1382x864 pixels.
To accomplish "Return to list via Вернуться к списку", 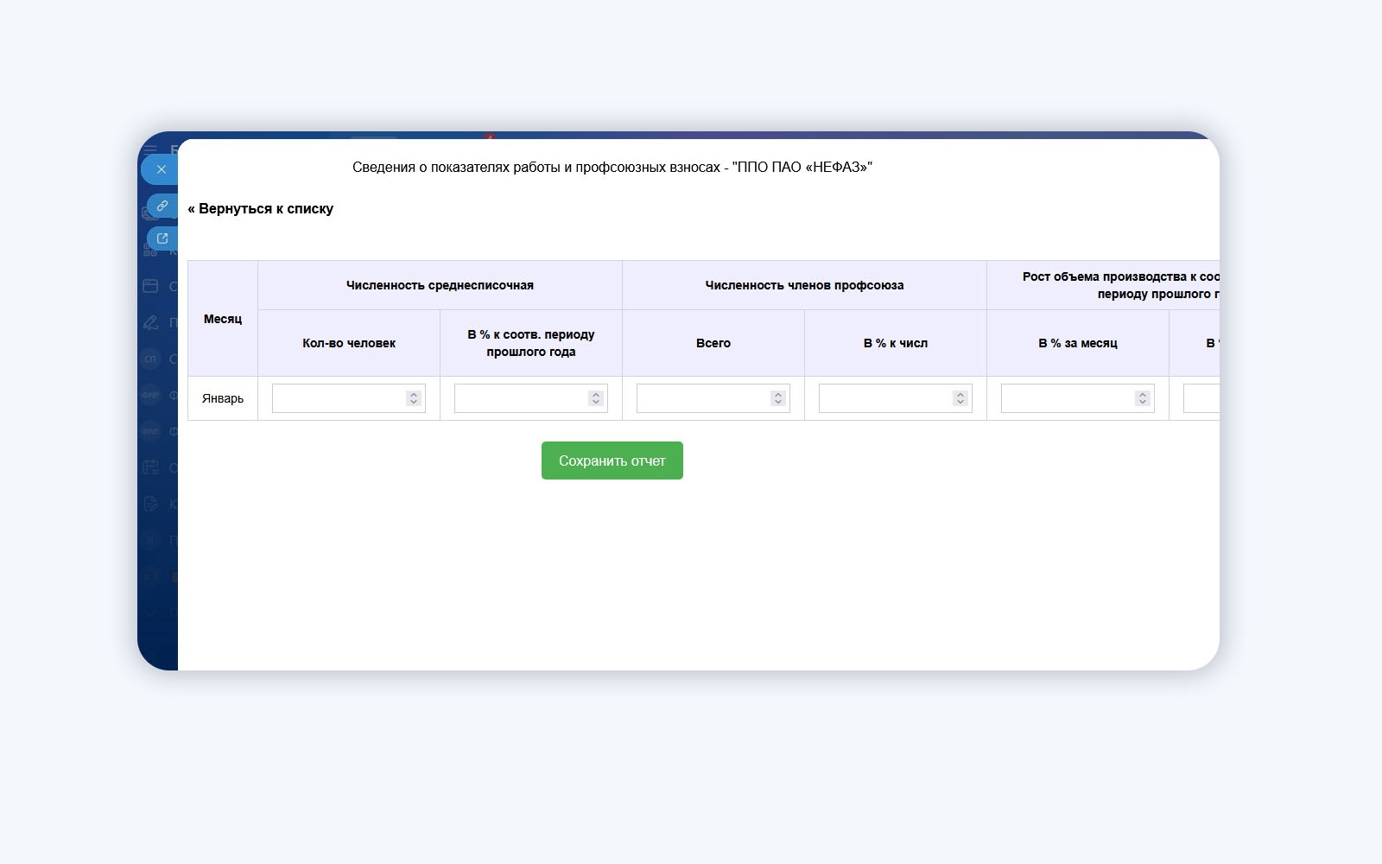I will pos(260,208).
